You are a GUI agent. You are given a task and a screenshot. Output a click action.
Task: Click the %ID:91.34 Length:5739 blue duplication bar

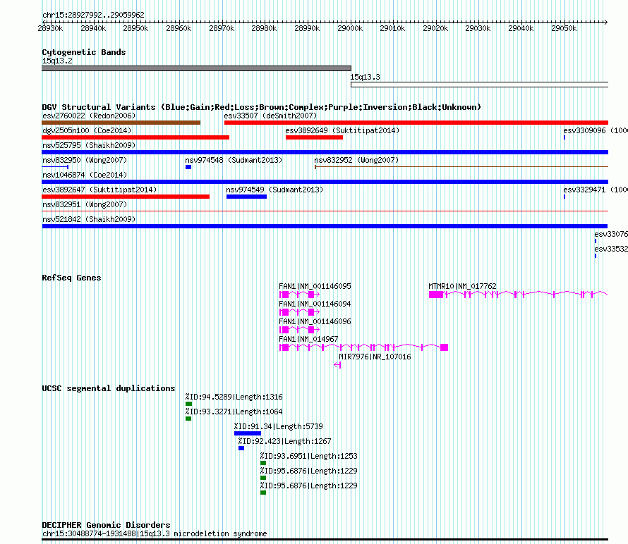(x=248, y=433)
